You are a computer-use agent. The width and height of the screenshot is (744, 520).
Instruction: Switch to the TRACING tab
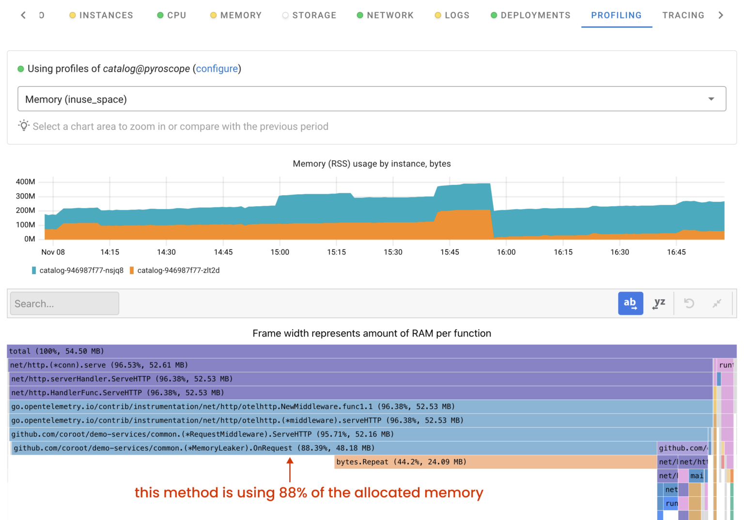[x=683, y=15]
